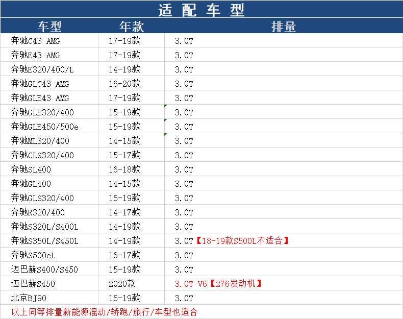Click 3.0T in the GLE320/400 row
The image size is (403, 319).
[x=184, y=112]
